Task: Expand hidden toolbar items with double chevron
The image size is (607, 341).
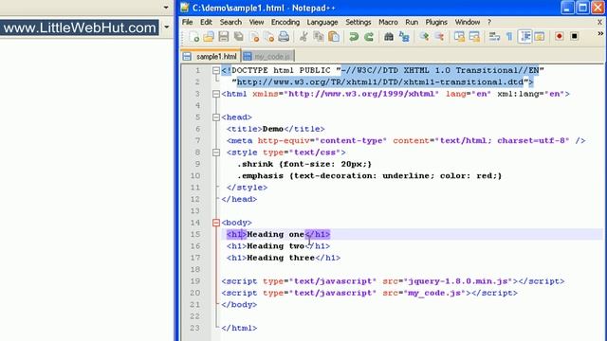Action: click(x=600, y=34)
